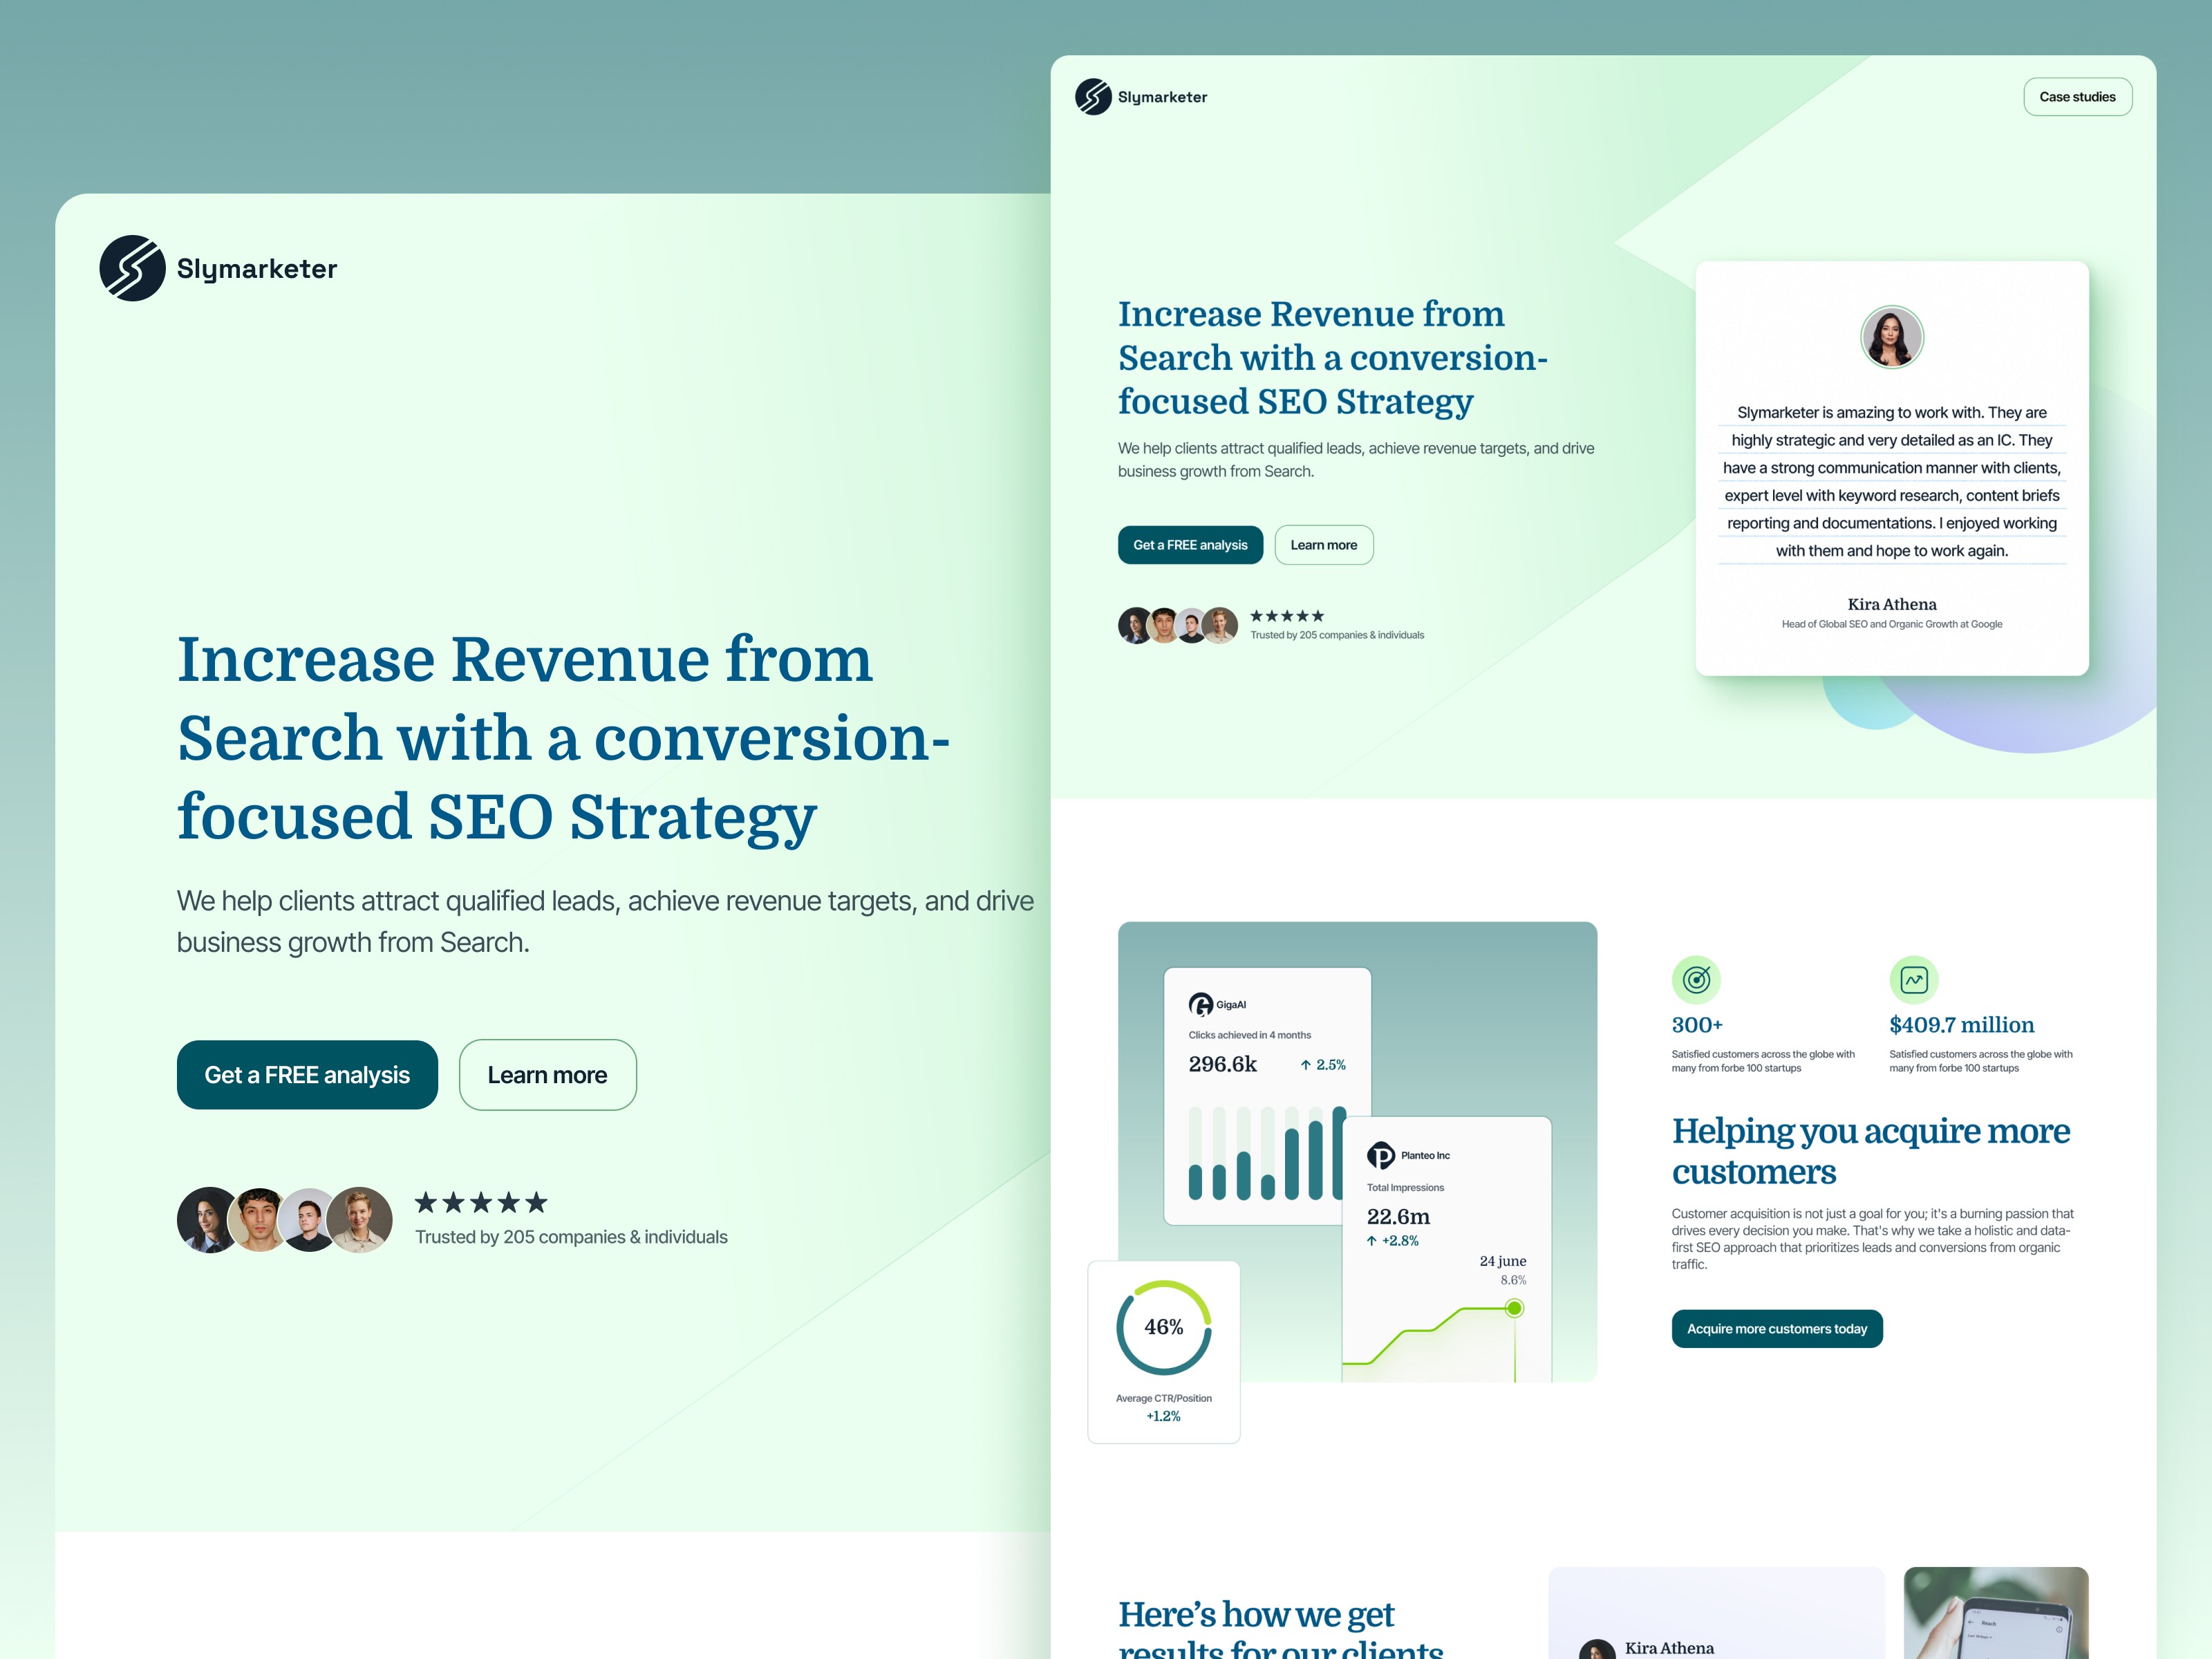
Task: Click the up arrow beside 2.5%
Action: (x=1305, y=1065)
